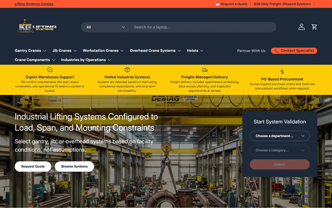Viewport: 332px width, 208px height.
Task: Open the Choose a category dropdown
Action: tap(280, 150)
